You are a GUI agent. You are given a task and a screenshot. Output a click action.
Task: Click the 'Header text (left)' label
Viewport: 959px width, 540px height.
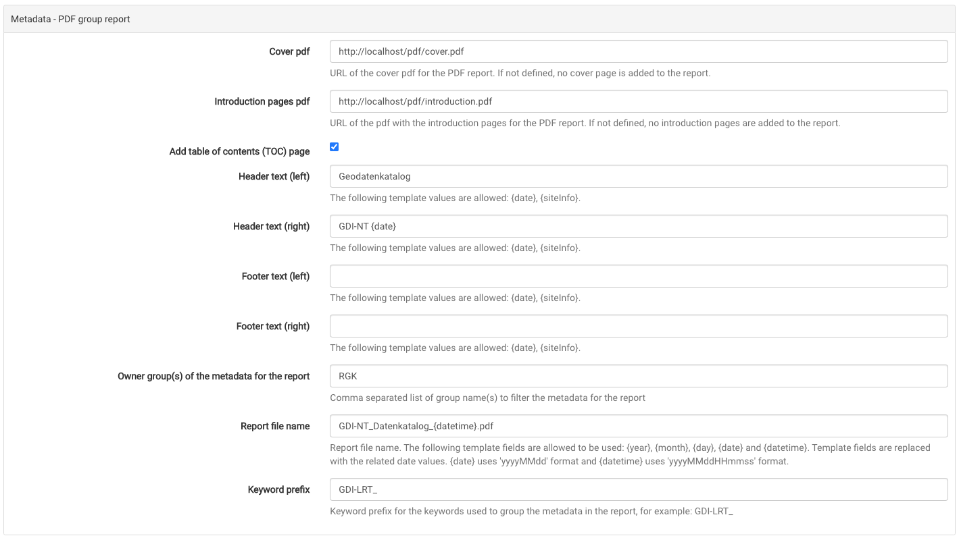click(274, 176)
